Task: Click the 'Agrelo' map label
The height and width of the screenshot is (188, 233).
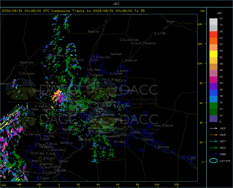Action: pyautogui.click(x=69, y=120)
